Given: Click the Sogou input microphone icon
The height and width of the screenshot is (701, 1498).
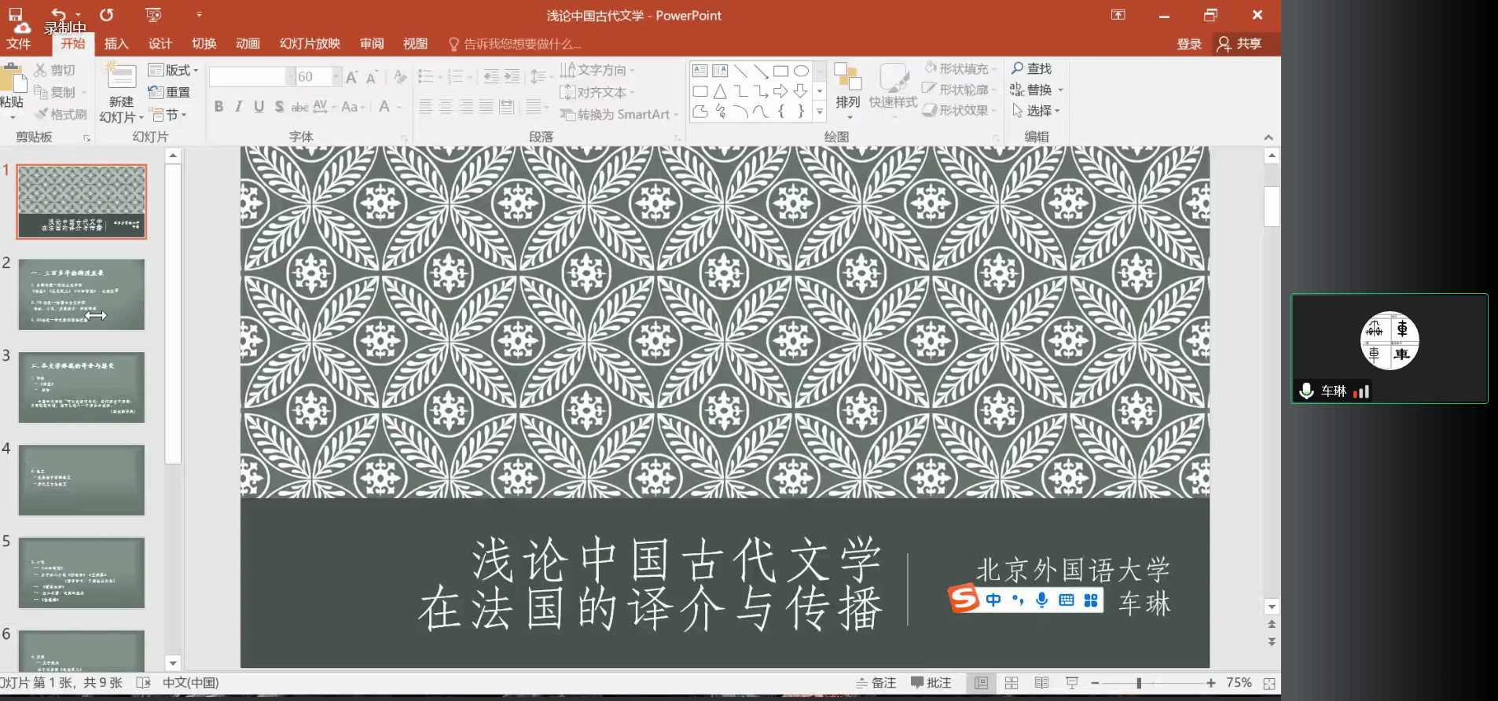Looking at the screenshot, I should tap(1041, 600).
